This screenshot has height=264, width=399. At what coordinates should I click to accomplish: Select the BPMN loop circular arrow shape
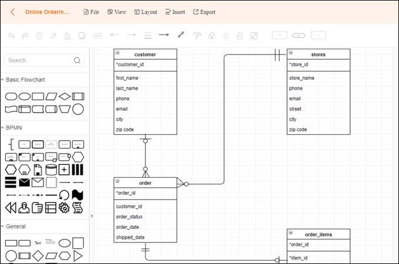coord(64,195)
